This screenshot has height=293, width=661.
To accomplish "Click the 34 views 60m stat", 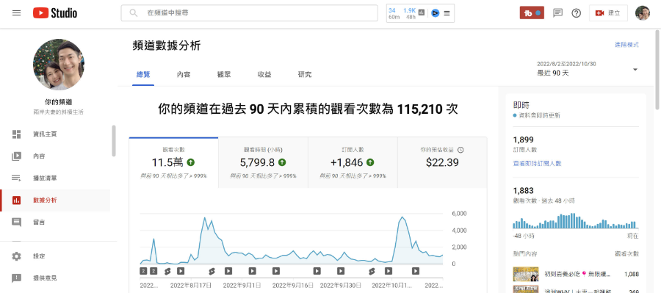I will coord(394,13).
